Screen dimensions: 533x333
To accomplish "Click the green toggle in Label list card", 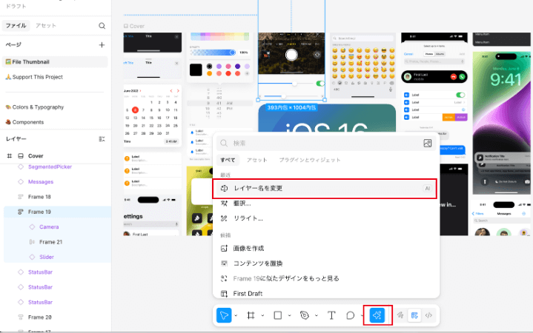I will (x=460, y=95).
